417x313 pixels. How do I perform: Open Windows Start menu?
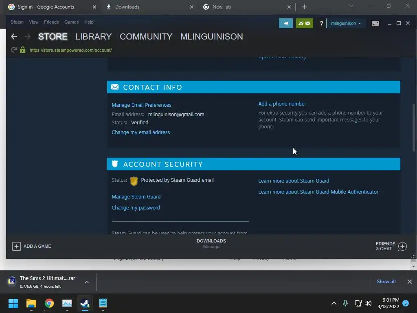(x=13, y=303)
